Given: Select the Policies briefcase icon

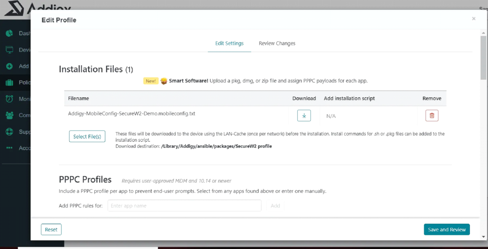Looking at the screenshot, I should 9,83.
